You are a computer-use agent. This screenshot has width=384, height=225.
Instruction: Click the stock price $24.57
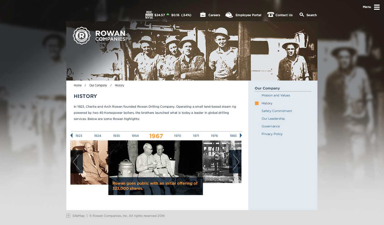[x=159, y=15]
